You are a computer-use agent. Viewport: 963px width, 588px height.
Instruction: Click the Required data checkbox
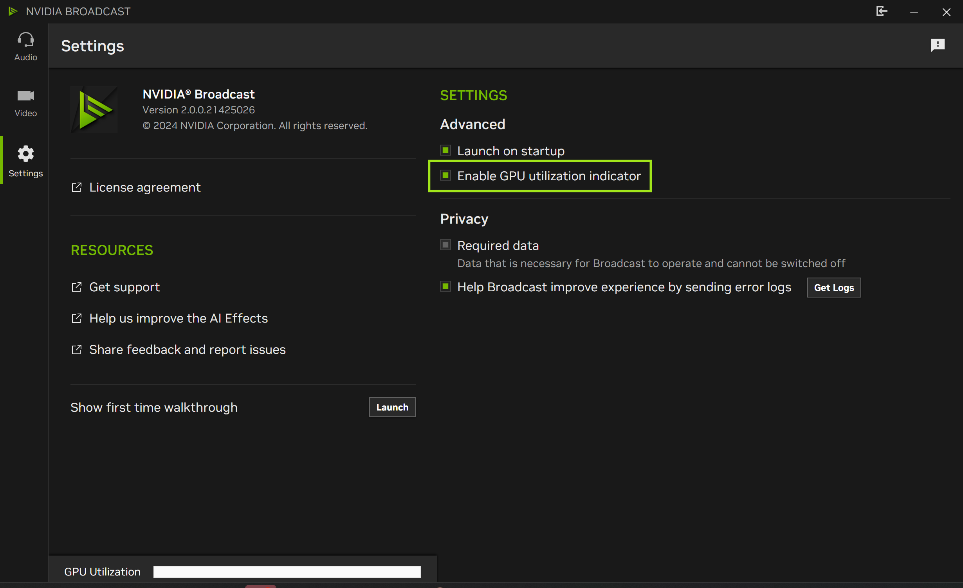[445, 245]
